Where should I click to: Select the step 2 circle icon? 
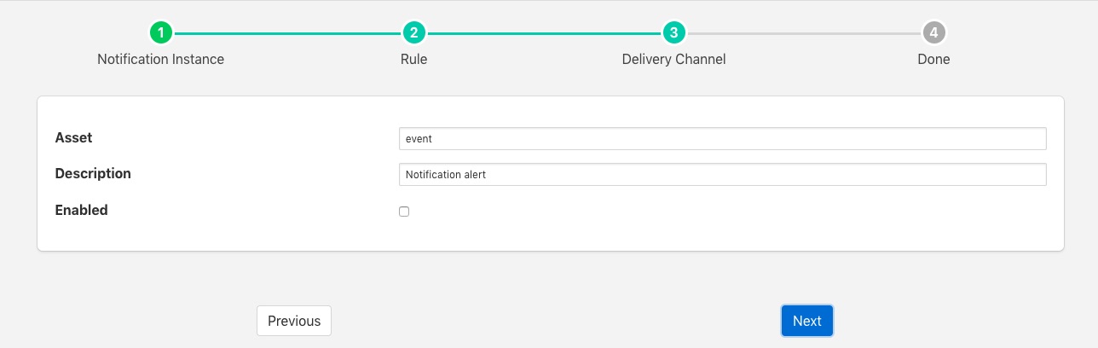point(413,33)
